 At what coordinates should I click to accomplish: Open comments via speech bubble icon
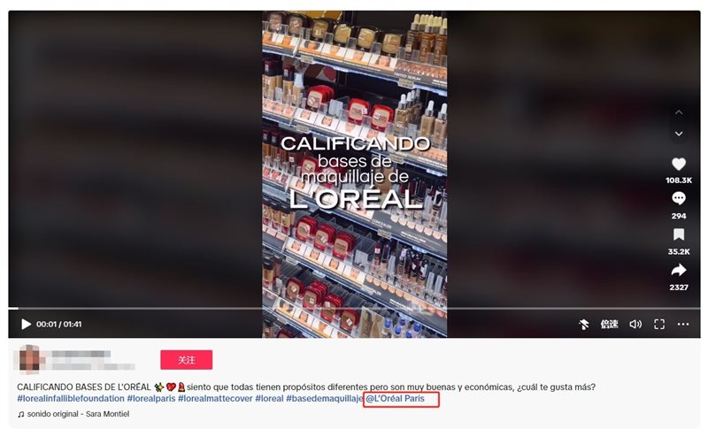pyautogui.click(x=678, y=198)
